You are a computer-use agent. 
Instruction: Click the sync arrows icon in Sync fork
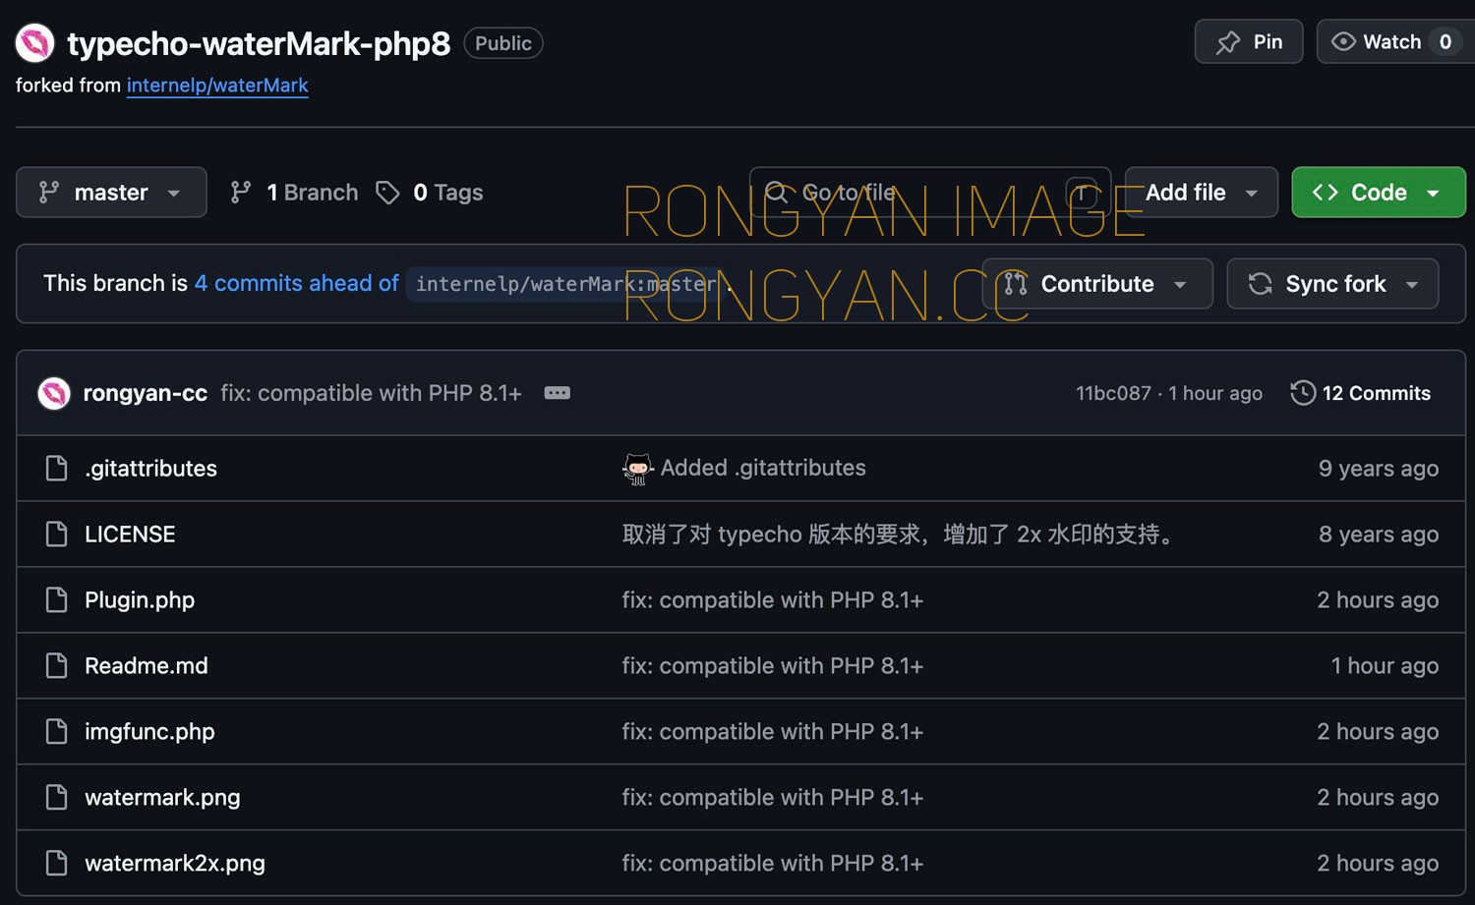pyautogui.click(x=1261, y=284)
